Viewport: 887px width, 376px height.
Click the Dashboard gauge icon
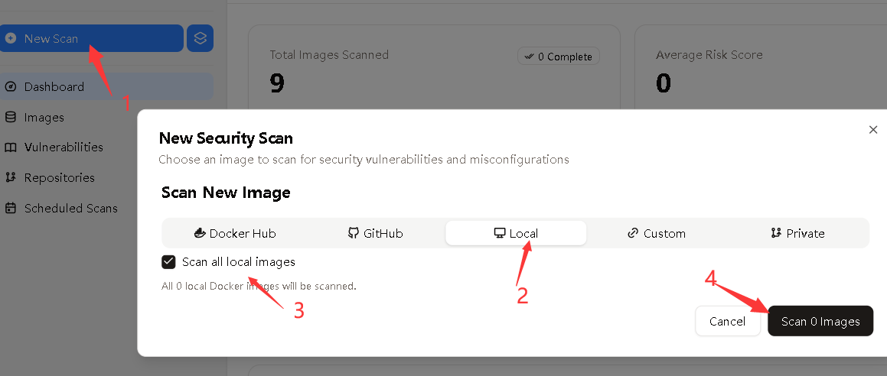click(x=11, y=87)
